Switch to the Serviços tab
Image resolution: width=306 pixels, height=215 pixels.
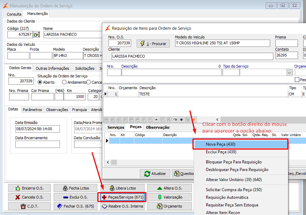[116, 127]
